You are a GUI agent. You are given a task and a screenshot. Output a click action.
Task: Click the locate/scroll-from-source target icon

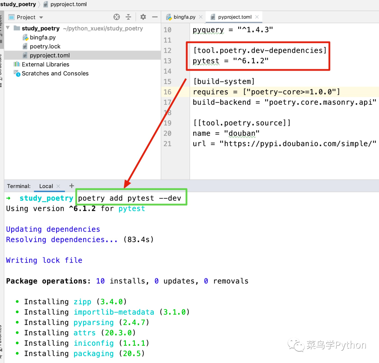(x=117, y=17)
